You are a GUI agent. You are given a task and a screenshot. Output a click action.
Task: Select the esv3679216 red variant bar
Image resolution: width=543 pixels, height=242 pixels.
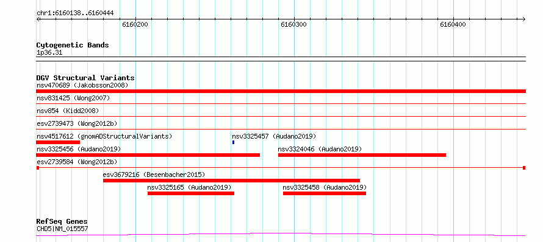[231, 181]
